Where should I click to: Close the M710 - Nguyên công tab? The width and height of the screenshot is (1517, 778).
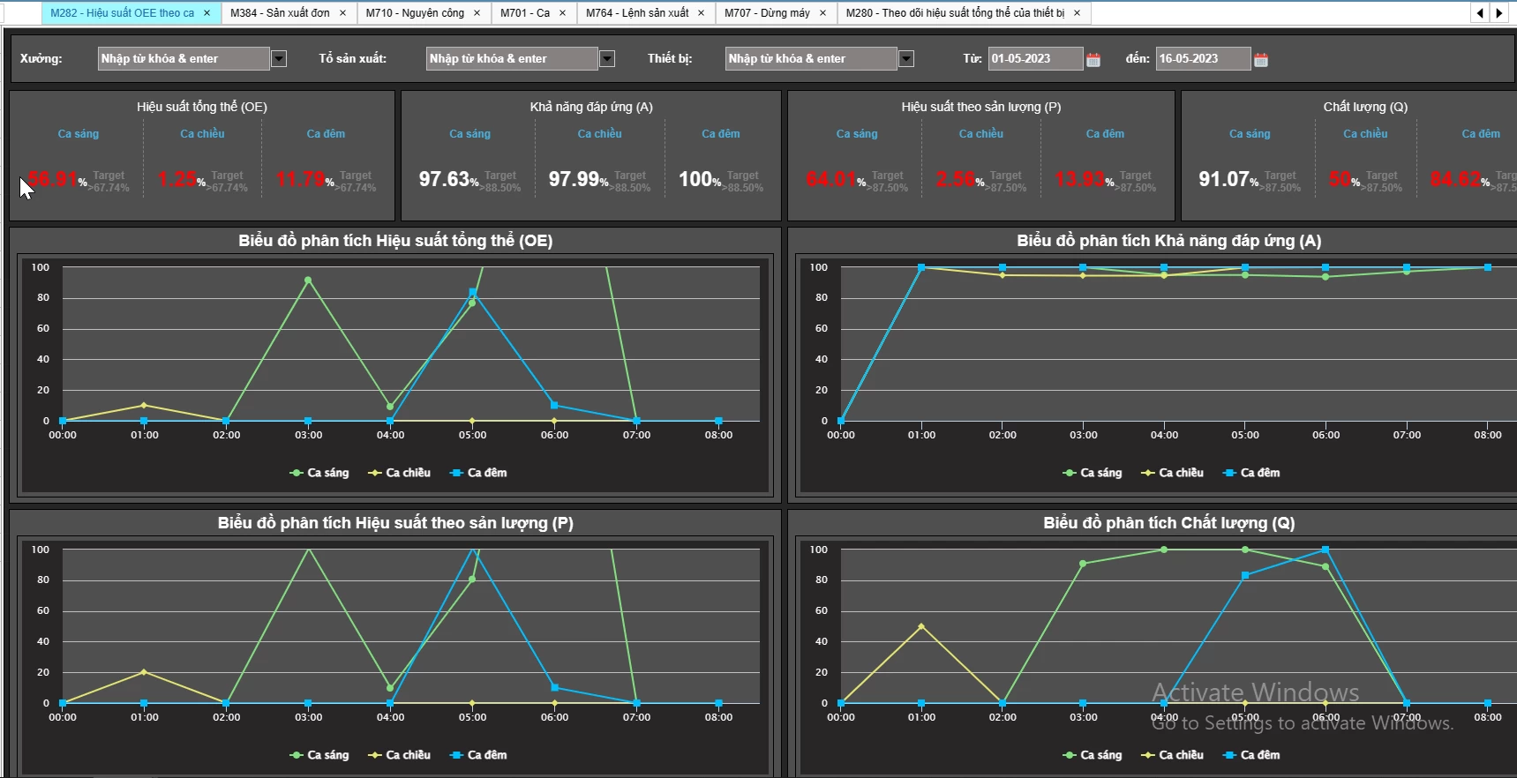coord(477,13)
